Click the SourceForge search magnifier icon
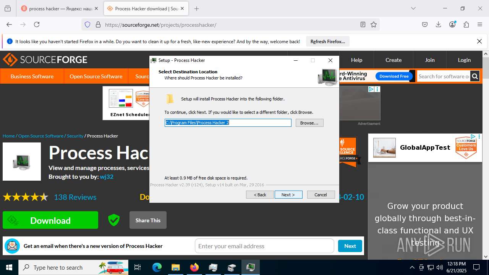489x275 pixels. point(475,76)
